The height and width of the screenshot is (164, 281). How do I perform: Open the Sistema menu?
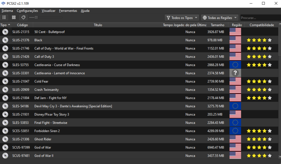[x=7, y=11]
